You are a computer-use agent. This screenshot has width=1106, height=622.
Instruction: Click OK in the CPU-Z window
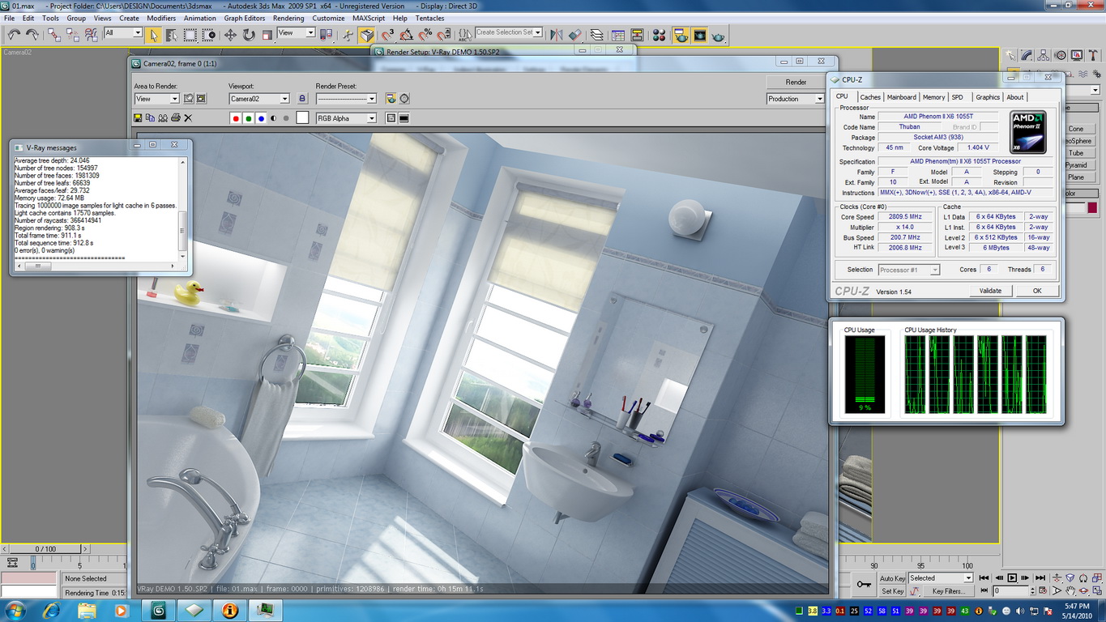(x=1036, y=291)
